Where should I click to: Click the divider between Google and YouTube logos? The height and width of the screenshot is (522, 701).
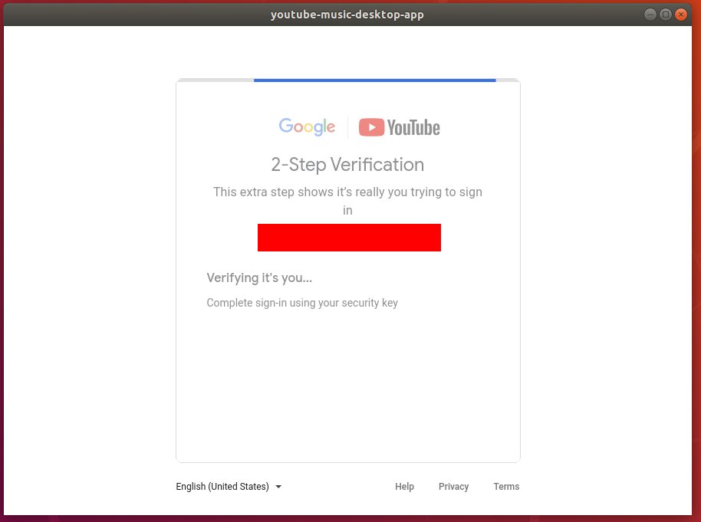click(x=347, y=127)
